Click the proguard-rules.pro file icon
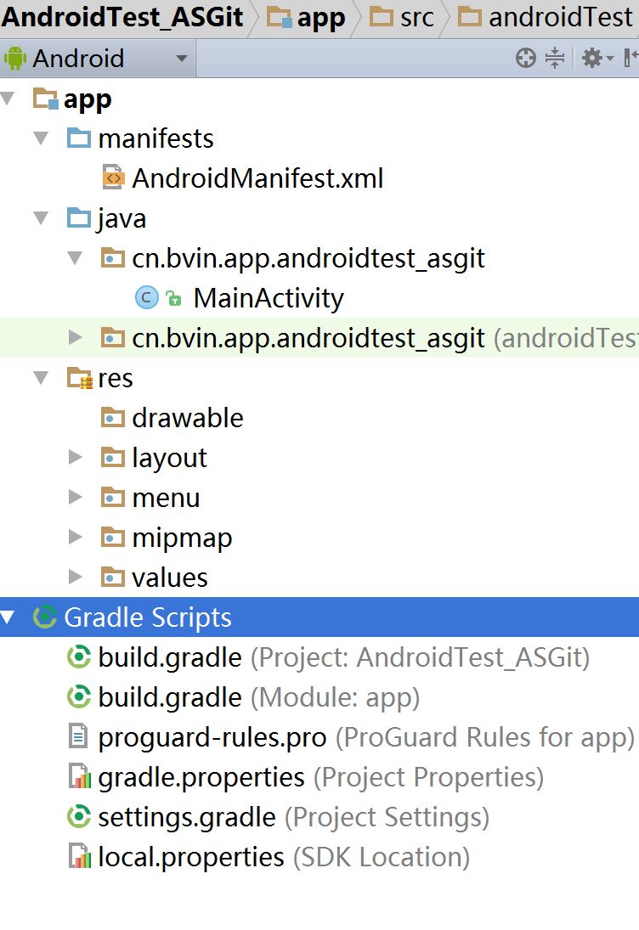Image resolution: width=639 pixels, height=930 pixels. pyautogui.click(x=78, y=737)
